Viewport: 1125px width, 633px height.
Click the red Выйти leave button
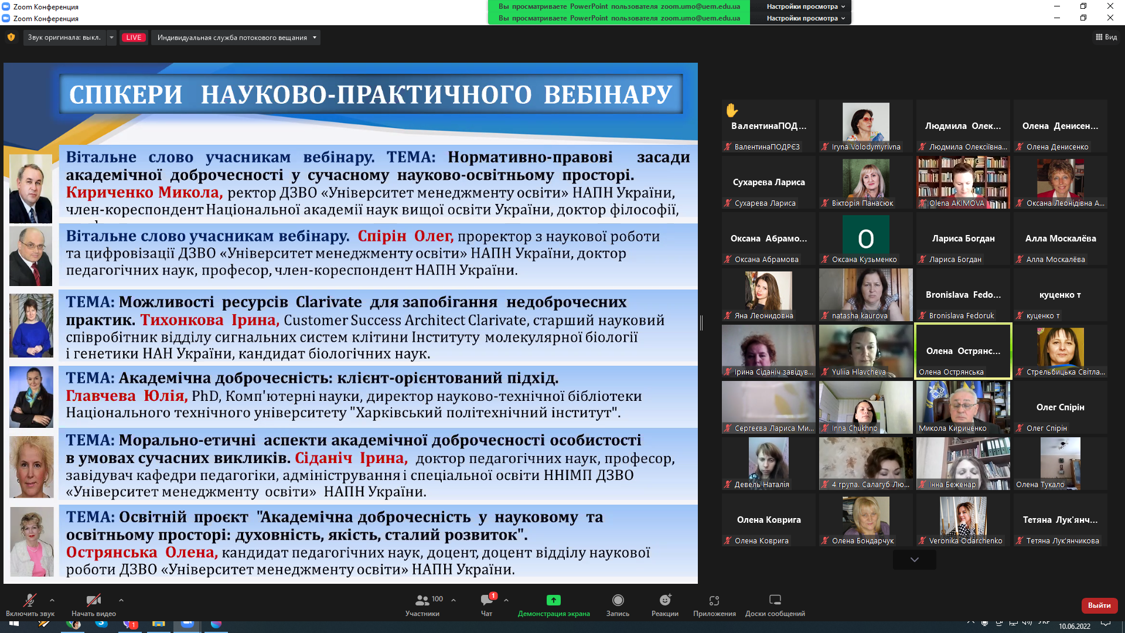(x=1099, y=605)
